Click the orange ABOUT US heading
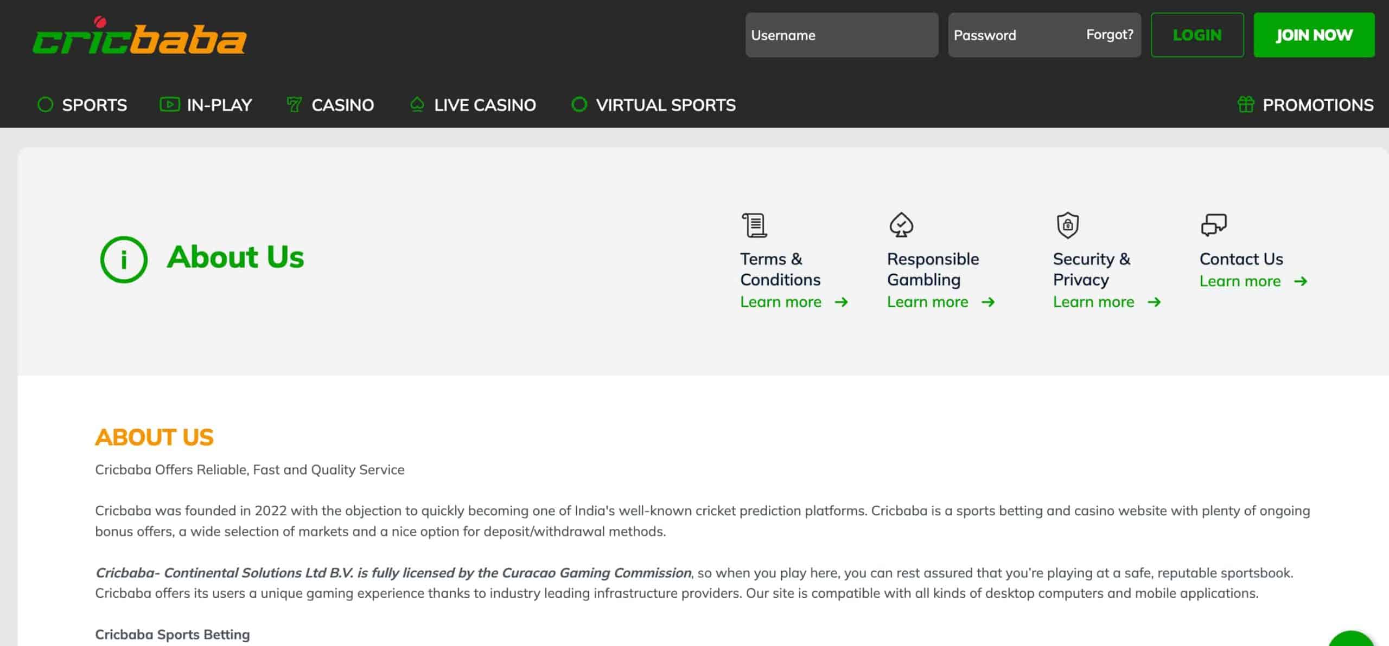 [x=154, y=437]
